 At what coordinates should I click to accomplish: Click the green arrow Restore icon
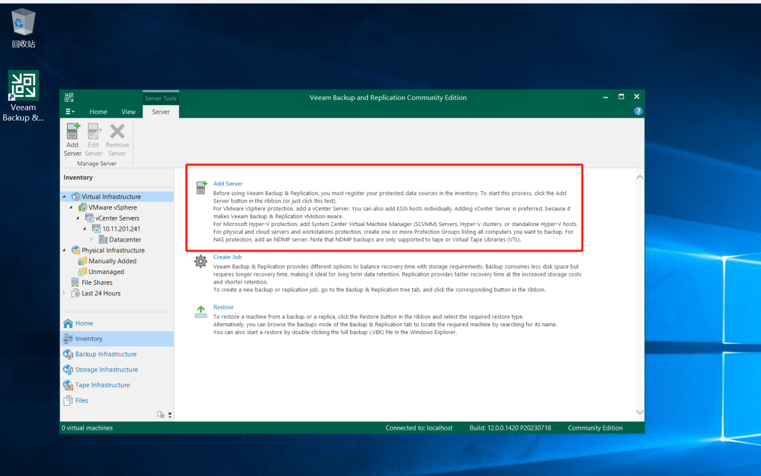pos(201,311)
